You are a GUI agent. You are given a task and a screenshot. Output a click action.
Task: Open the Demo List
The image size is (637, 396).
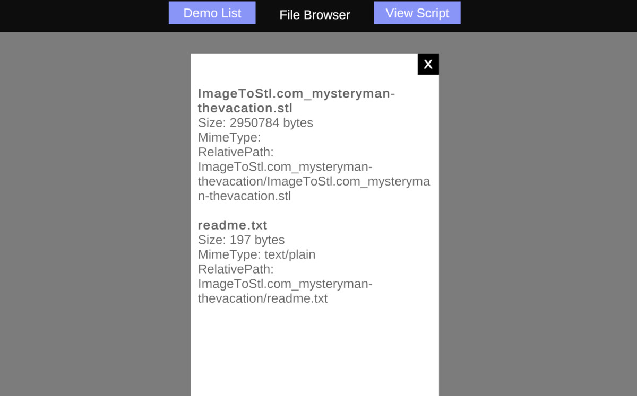click(212, 13)
